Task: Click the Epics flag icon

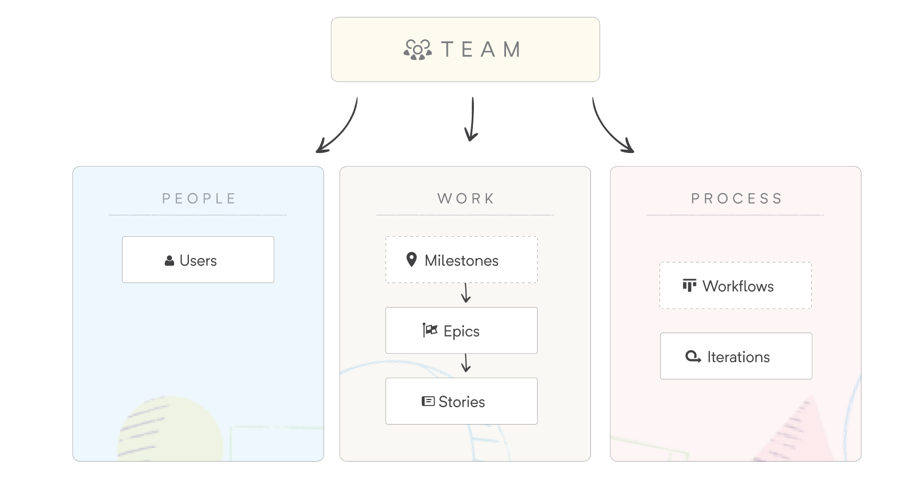Action: (x=430, y=330)
